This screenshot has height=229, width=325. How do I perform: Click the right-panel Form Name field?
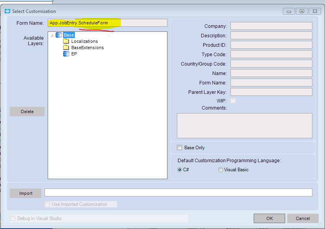(271, 82)
